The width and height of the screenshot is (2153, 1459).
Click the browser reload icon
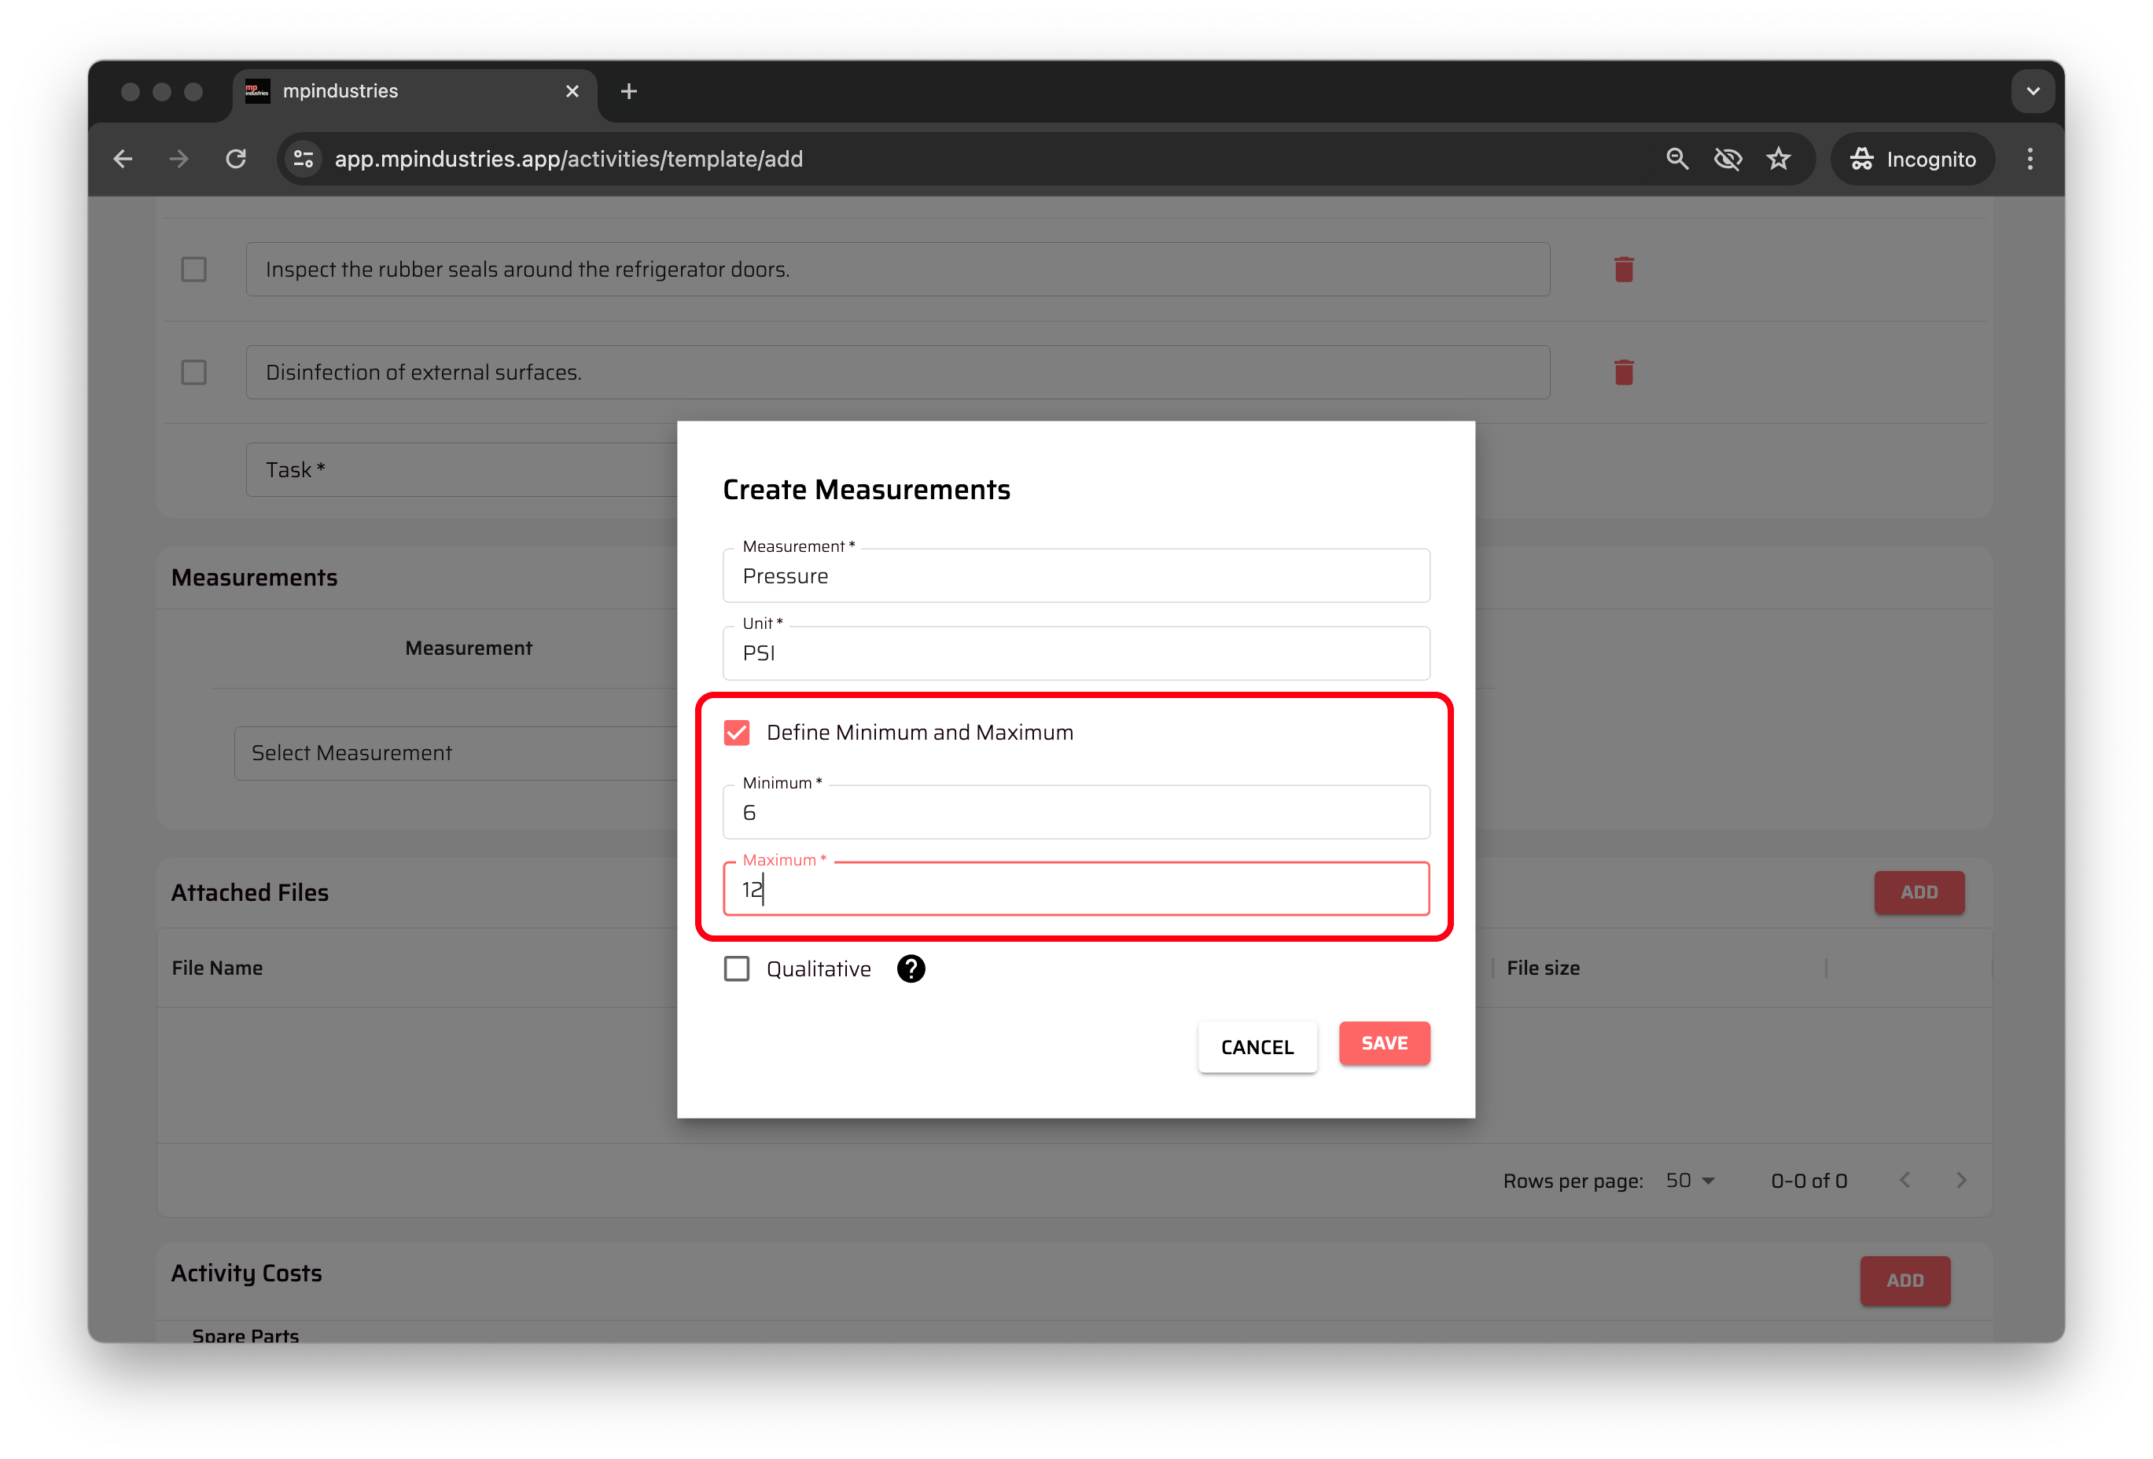236,160
